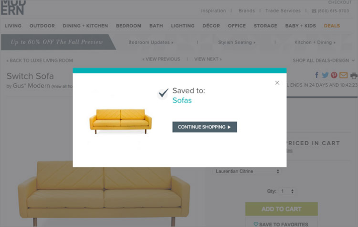Add the sofa to cart
Viewport: 358px width, 227px height.
coord(281,209)
